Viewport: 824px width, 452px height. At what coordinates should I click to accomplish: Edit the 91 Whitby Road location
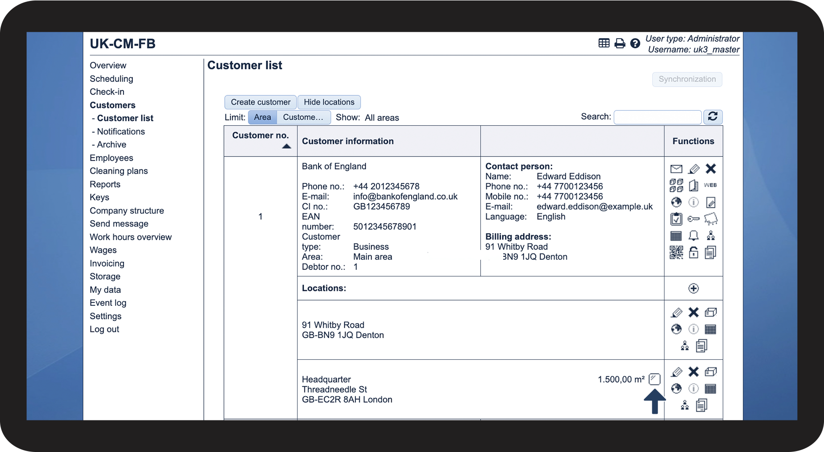tap(677, 312)
